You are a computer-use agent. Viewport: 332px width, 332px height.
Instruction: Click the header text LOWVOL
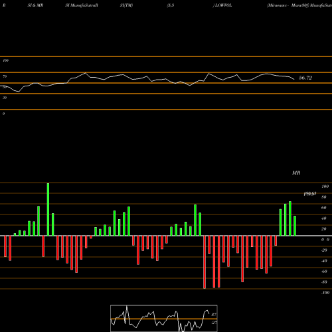tap(223, 5)
